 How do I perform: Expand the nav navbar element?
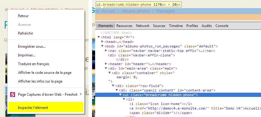(106, 50)
